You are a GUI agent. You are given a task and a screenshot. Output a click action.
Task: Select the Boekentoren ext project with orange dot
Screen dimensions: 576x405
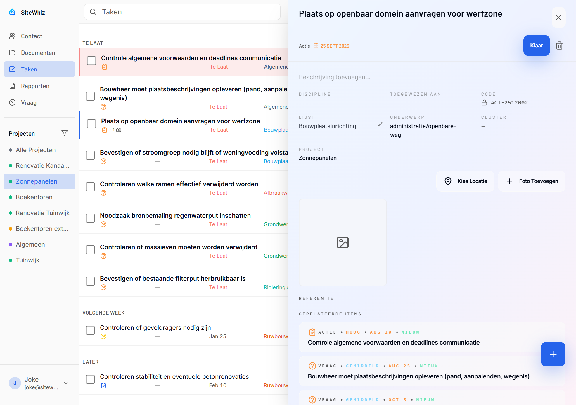click(42, 229)
